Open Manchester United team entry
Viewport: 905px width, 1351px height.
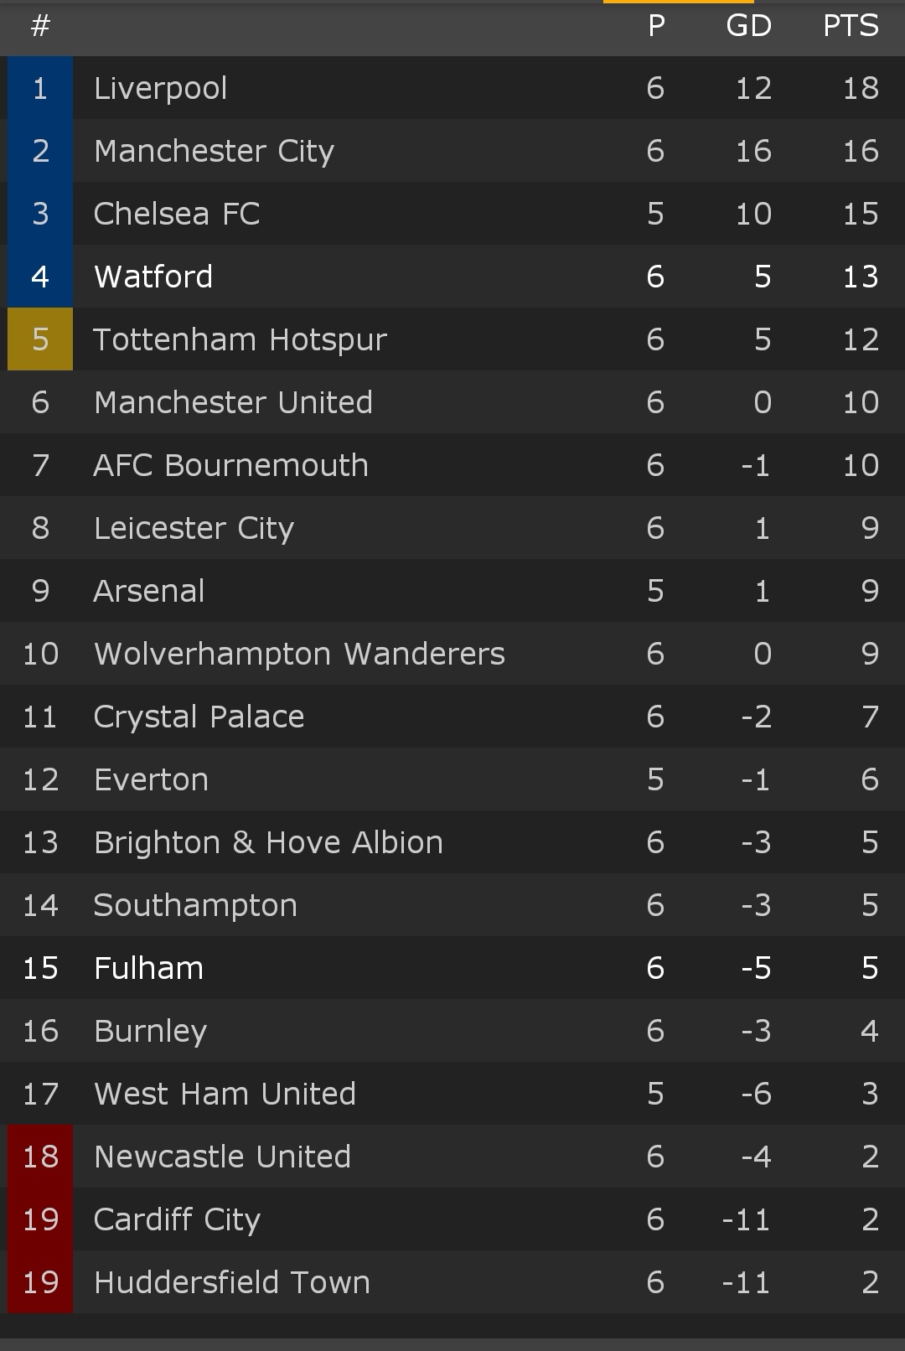click(233, 402)
